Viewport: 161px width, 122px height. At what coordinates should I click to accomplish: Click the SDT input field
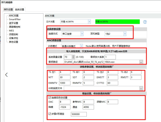tap(88, 77)
